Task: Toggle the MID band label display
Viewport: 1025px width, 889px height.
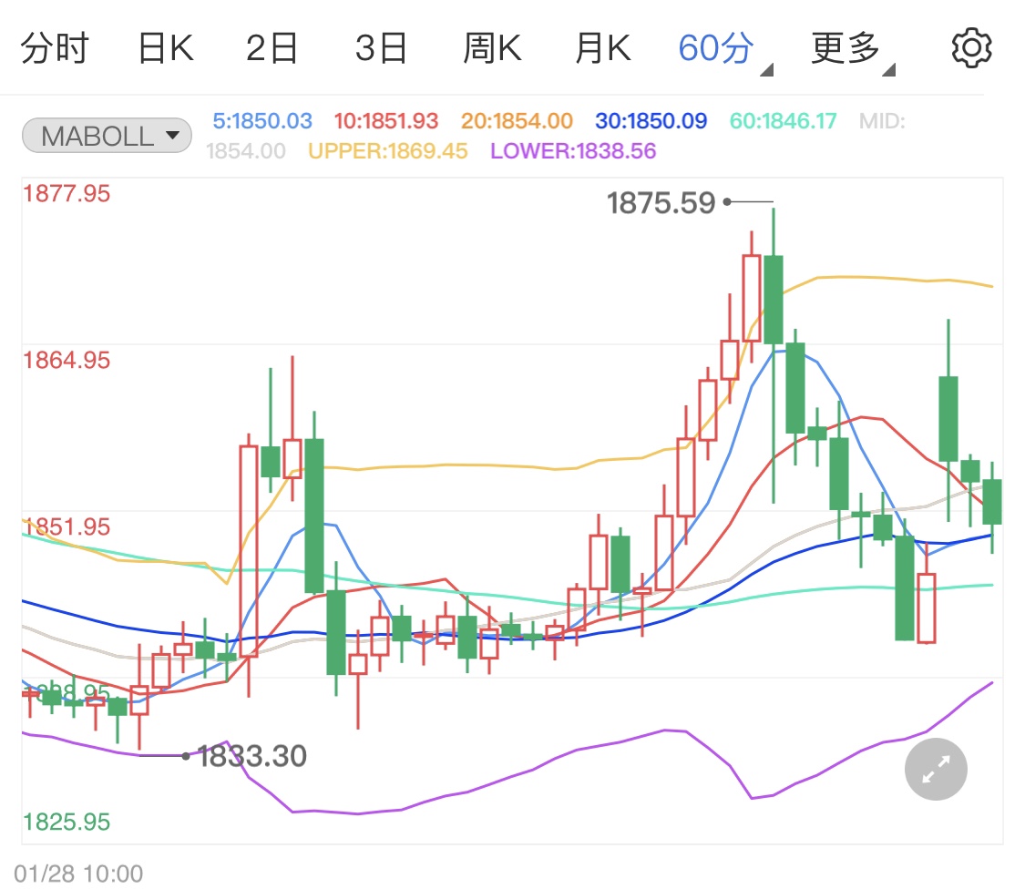Action: pyautogui.click(x=880, y=119)
